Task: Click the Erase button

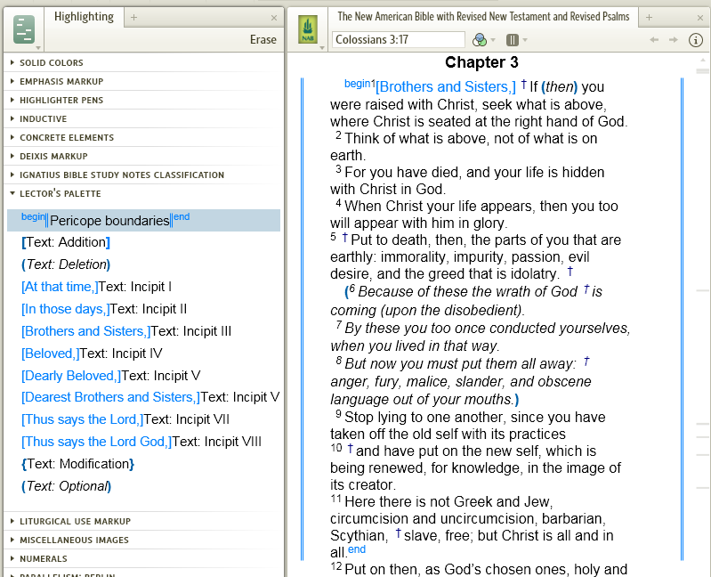Action: pos(263,40)
